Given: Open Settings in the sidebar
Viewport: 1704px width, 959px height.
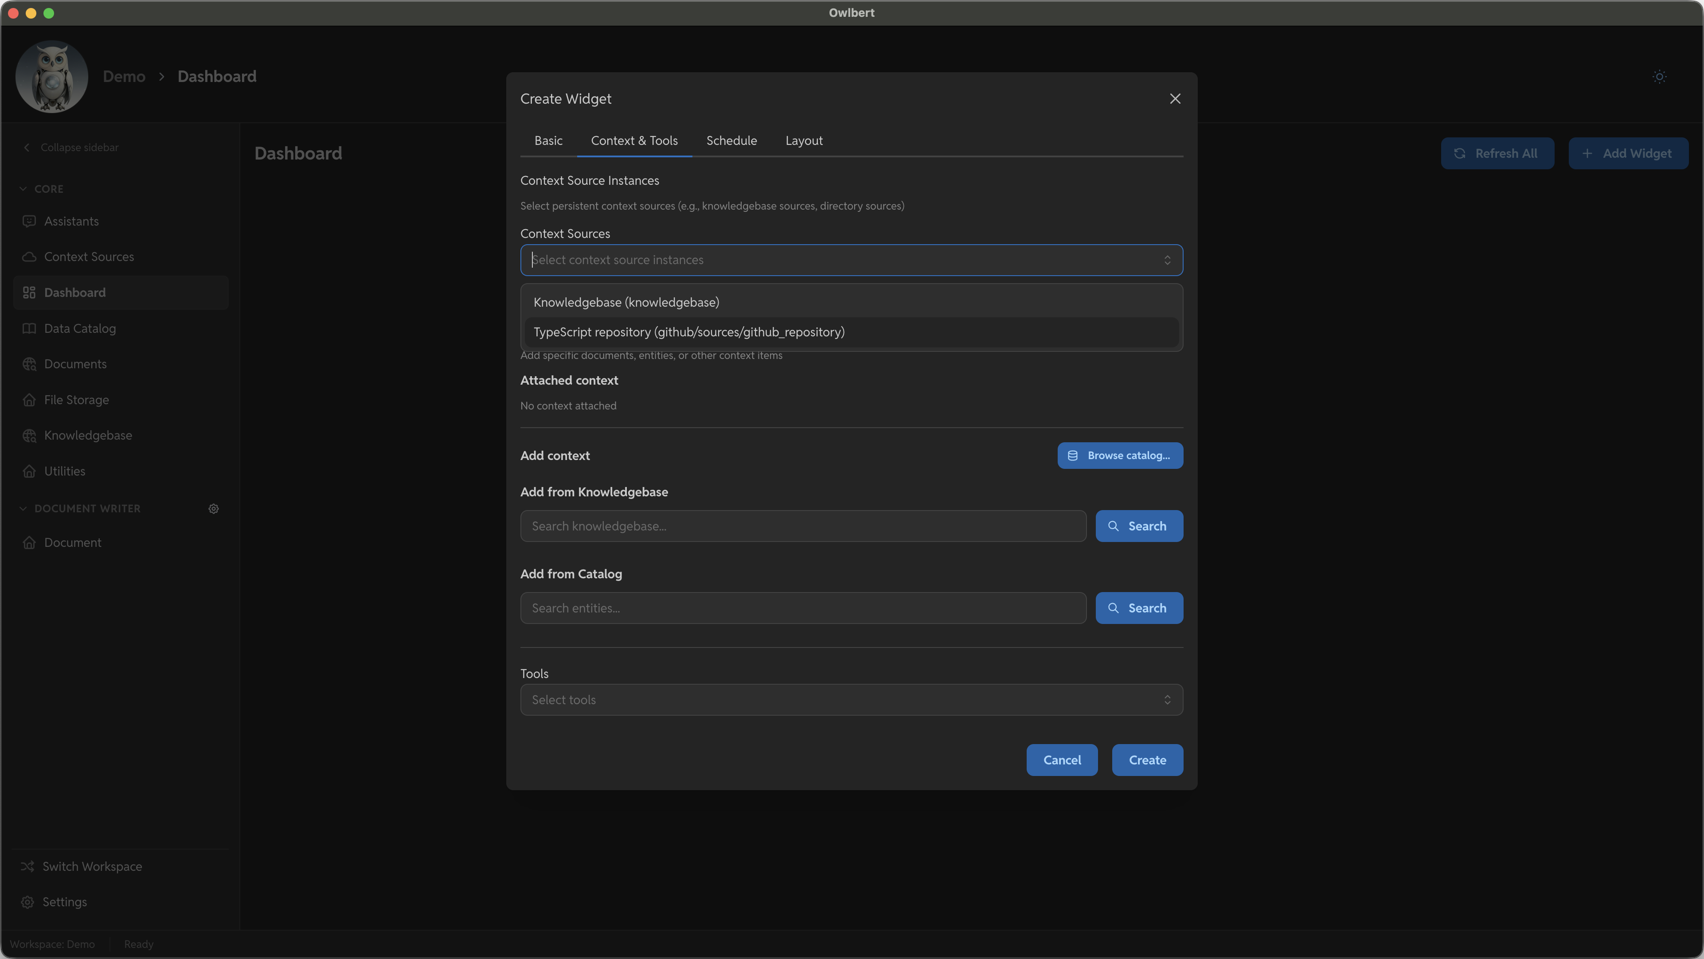Looking at the screenshot, I should coord(64,902).
